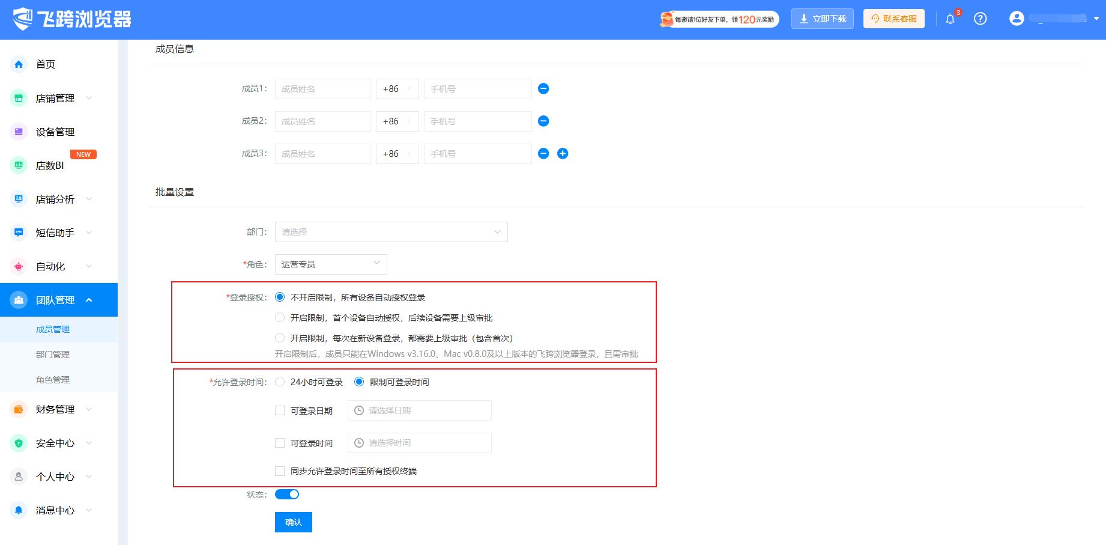Remove 成员3 row with minus icon
Screen dimensions: 1106x545
(543, 154)
